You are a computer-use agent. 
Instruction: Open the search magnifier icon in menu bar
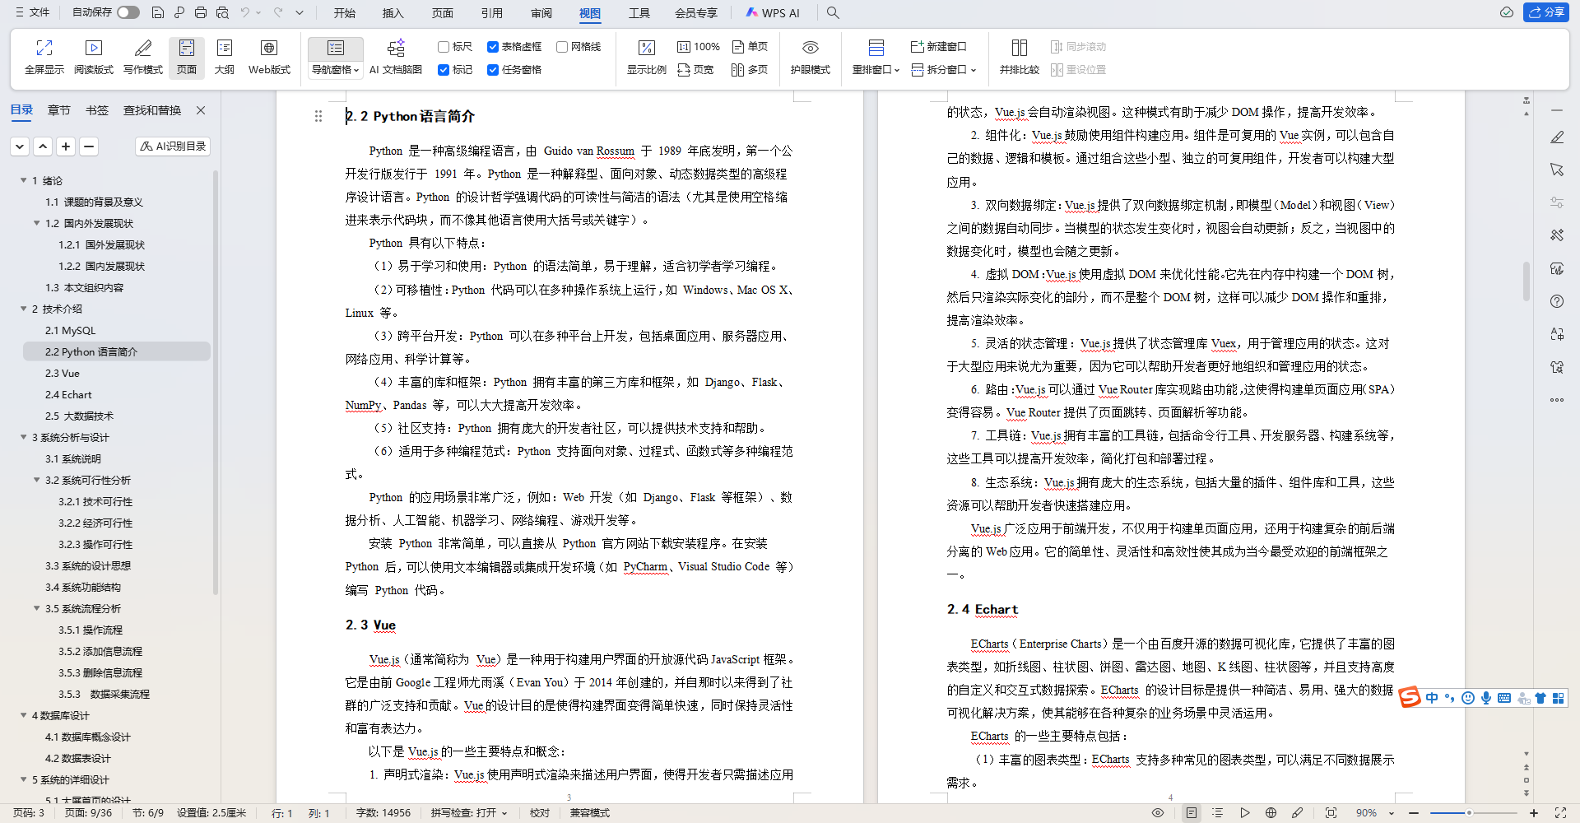coord(833,13)
